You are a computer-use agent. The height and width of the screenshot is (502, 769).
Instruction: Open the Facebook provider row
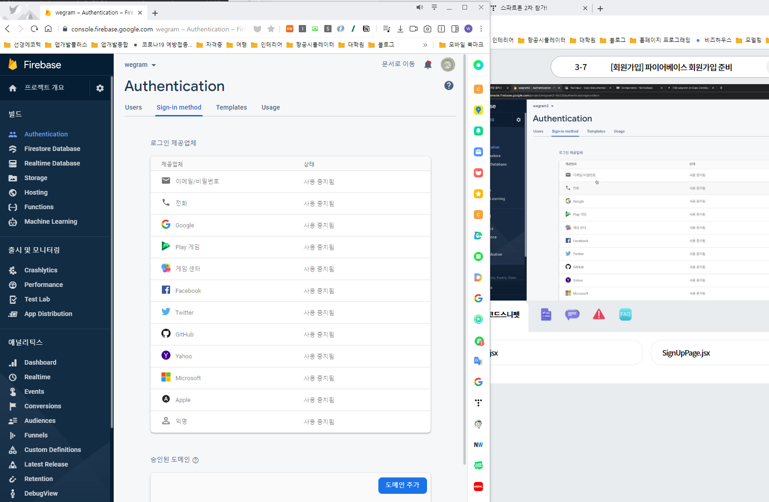[x=291, y=291]
